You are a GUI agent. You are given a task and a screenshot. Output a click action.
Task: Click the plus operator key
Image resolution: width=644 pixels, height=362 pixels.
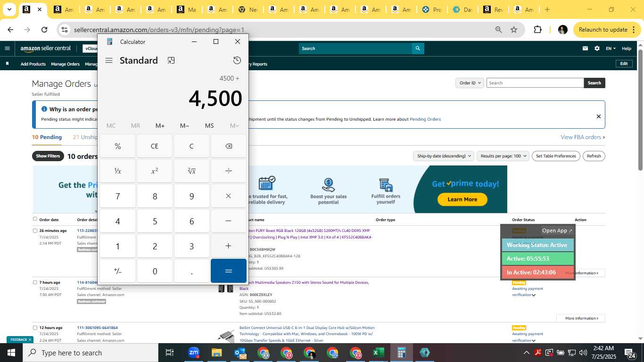[x=229, y=246]
